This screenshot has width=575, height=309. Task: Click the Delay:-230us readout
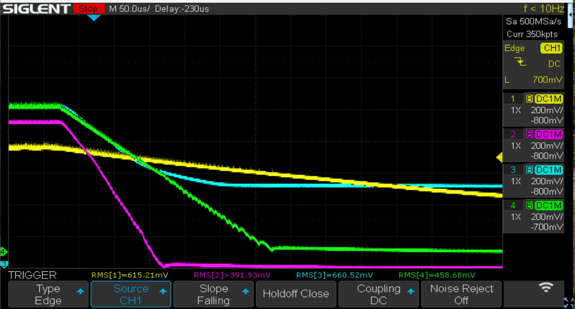182,9
